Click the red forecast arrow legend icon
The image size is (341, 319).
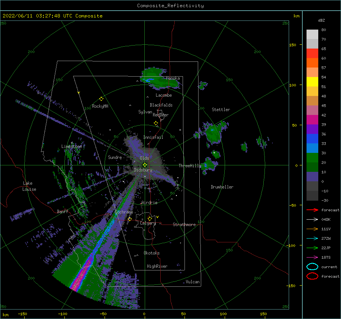[x=312, y=210]
